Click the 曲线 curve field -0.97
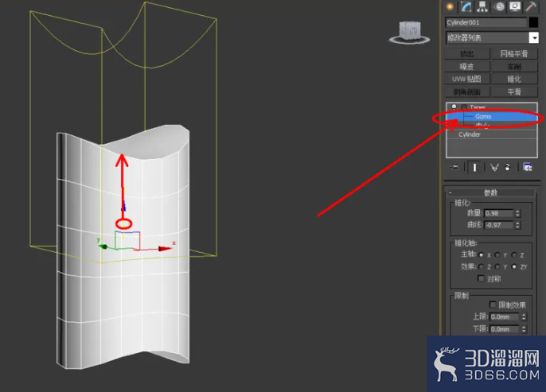Screen dimensions: 546x392 coord(498,225)
